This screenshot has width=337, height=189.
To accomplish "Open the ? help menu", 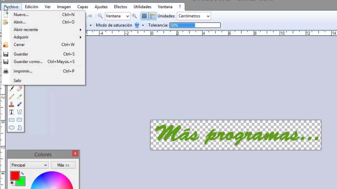I will click(180, 7).
